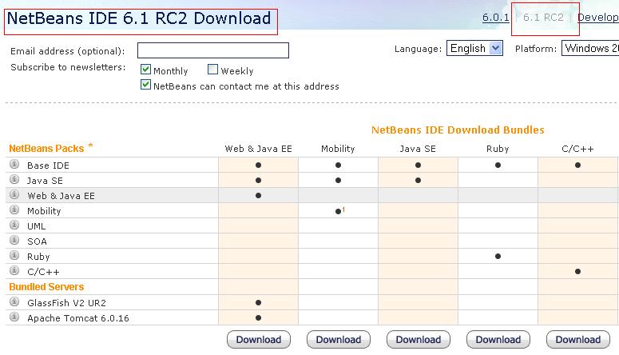
Task: Click info icon for GlassFish V2 UR2
Action: pos(14,302)
